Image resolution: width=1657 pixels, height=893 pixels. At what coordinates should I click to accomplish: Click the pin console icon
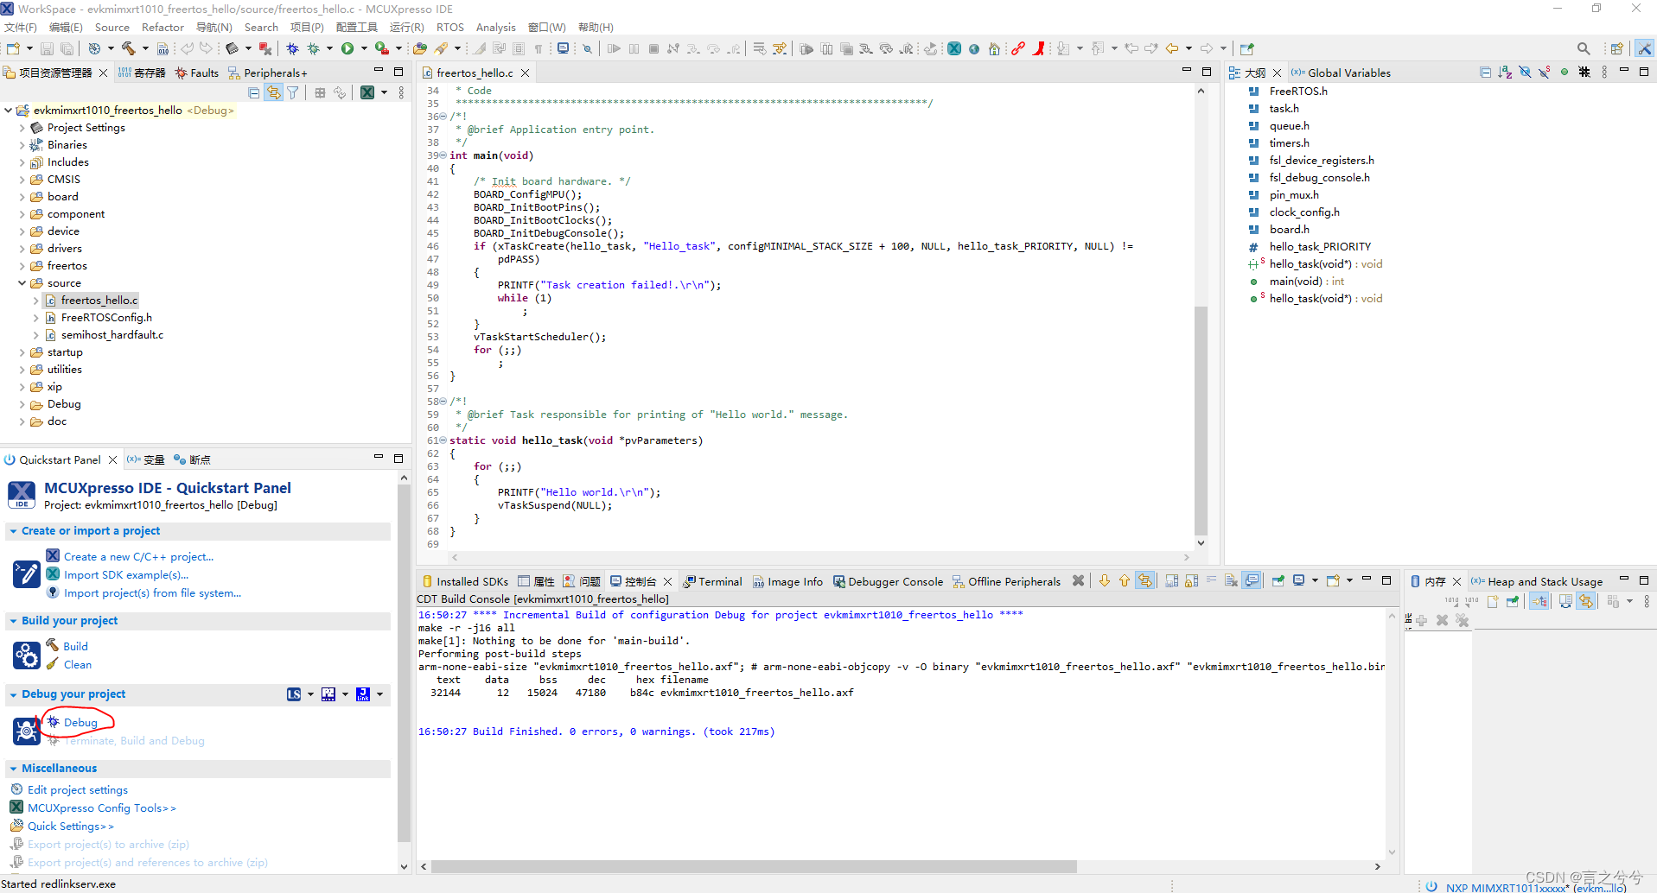point(1278,581)
